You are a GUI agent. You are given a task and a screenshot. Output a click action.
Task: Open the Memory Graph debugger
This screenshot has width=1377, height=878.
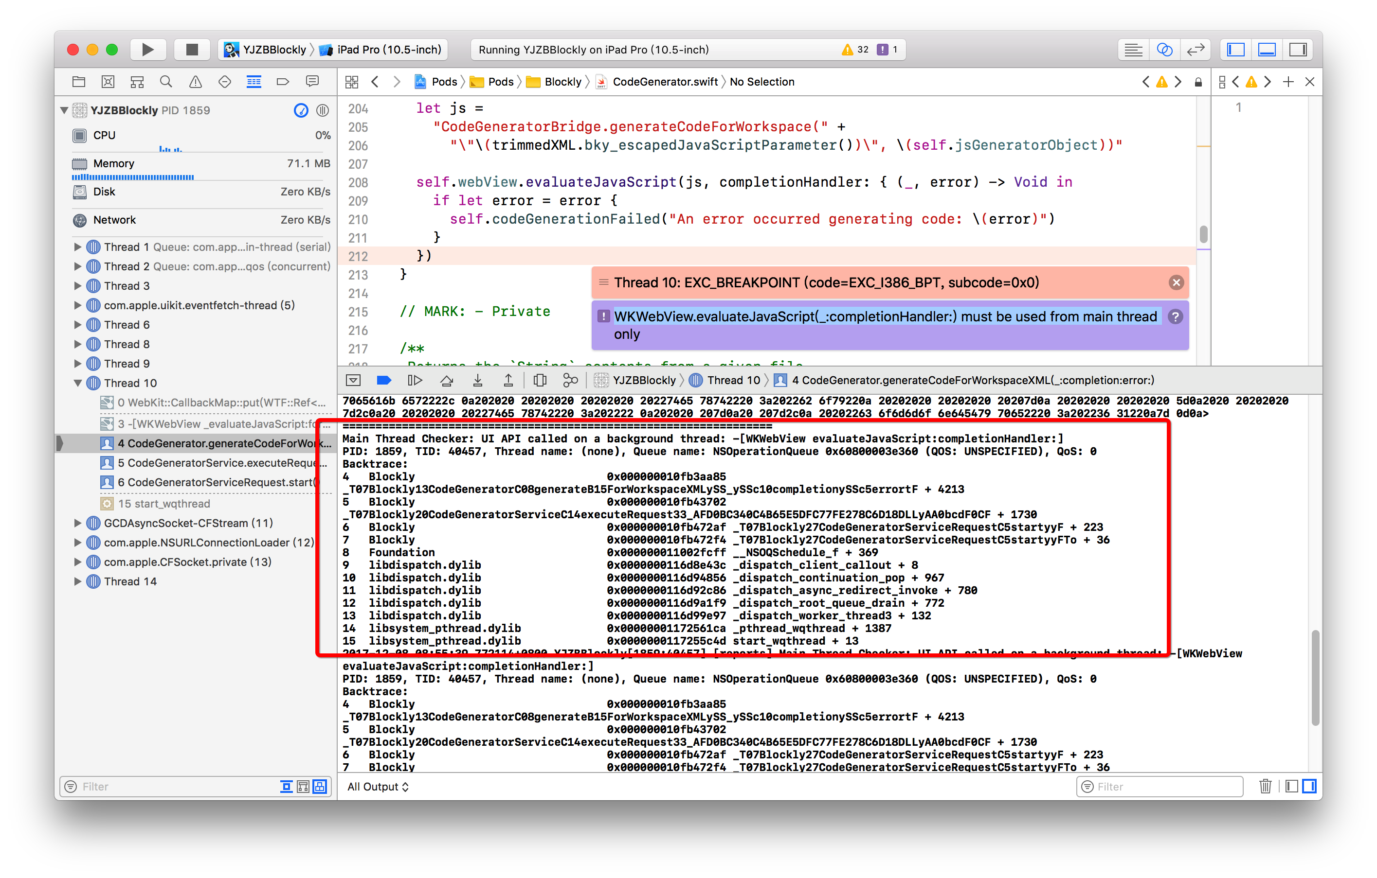(570, 380)
